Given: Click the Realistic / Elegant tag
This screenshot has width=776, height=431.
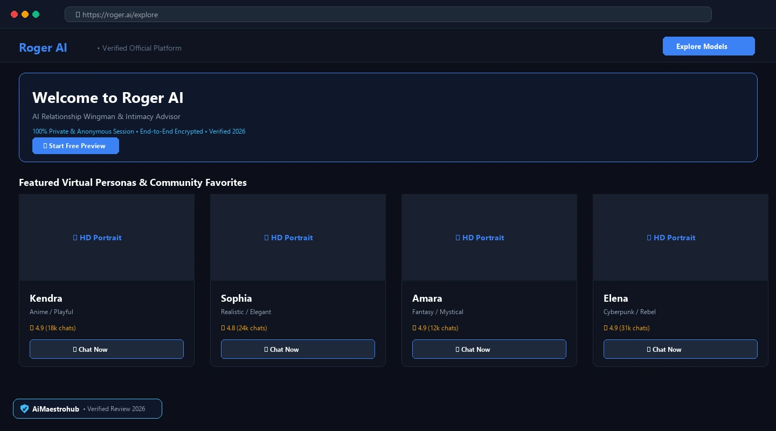Looking at the screenshot, I should tap(246, 312).
